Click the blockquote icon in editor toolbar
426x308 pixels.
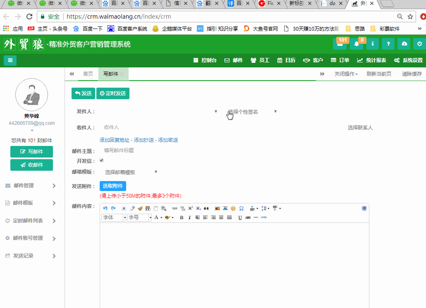(x=206, y=208)
